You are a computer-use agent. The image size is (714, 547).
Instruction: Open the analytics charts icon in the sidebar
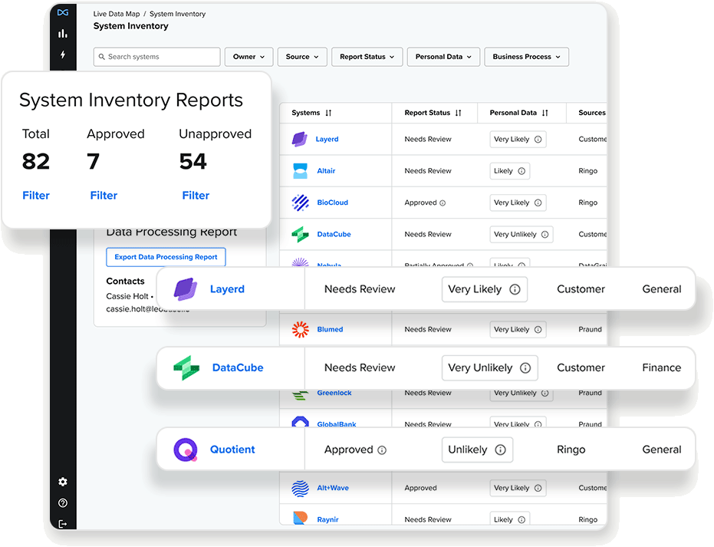click(63, 34)
